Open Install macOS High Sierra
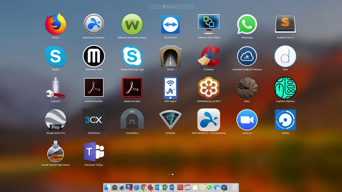Image resolution: width=342 pixels, height=192 pixels. [x=56, y=151]
